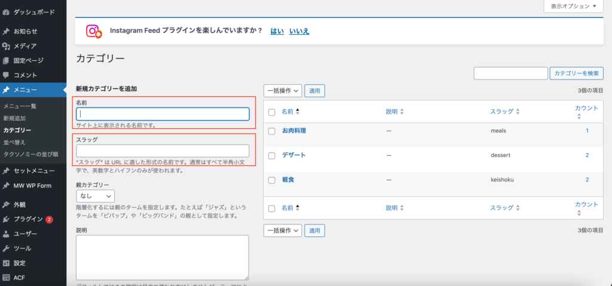
Task: Check the お肉料理 row checkbox
Action: click(272, 131)
